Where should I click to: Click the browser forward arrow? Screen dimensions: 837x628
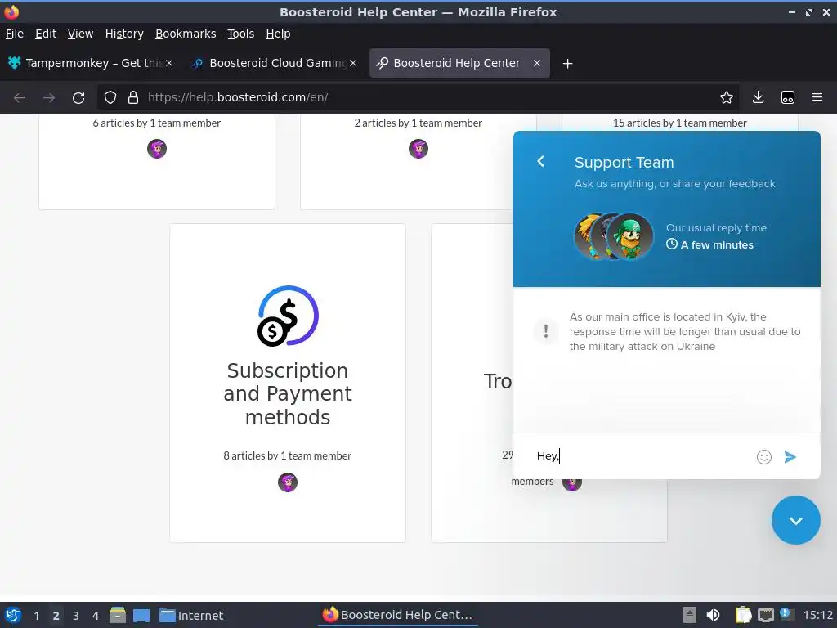tap(49, 98)
